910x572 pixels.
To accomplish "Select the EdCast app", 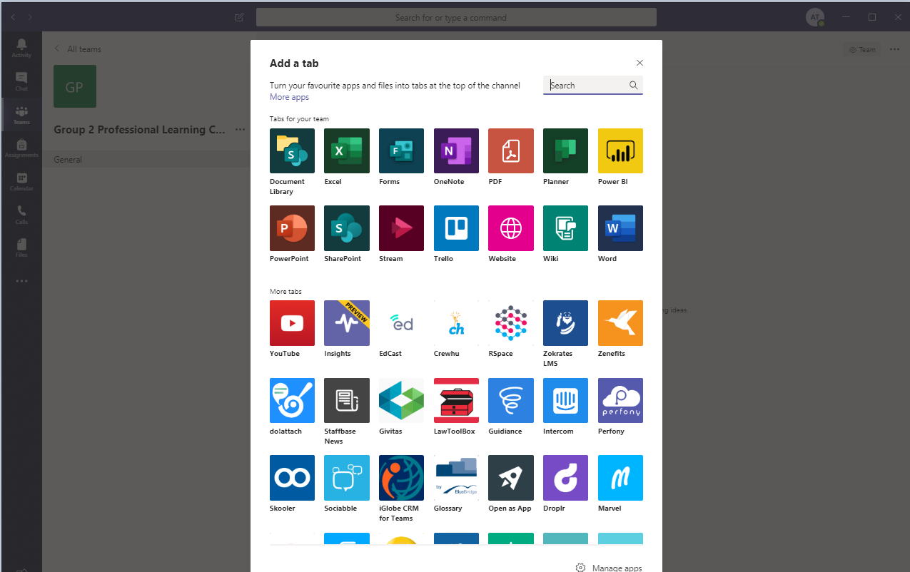I will pos(401,323).
